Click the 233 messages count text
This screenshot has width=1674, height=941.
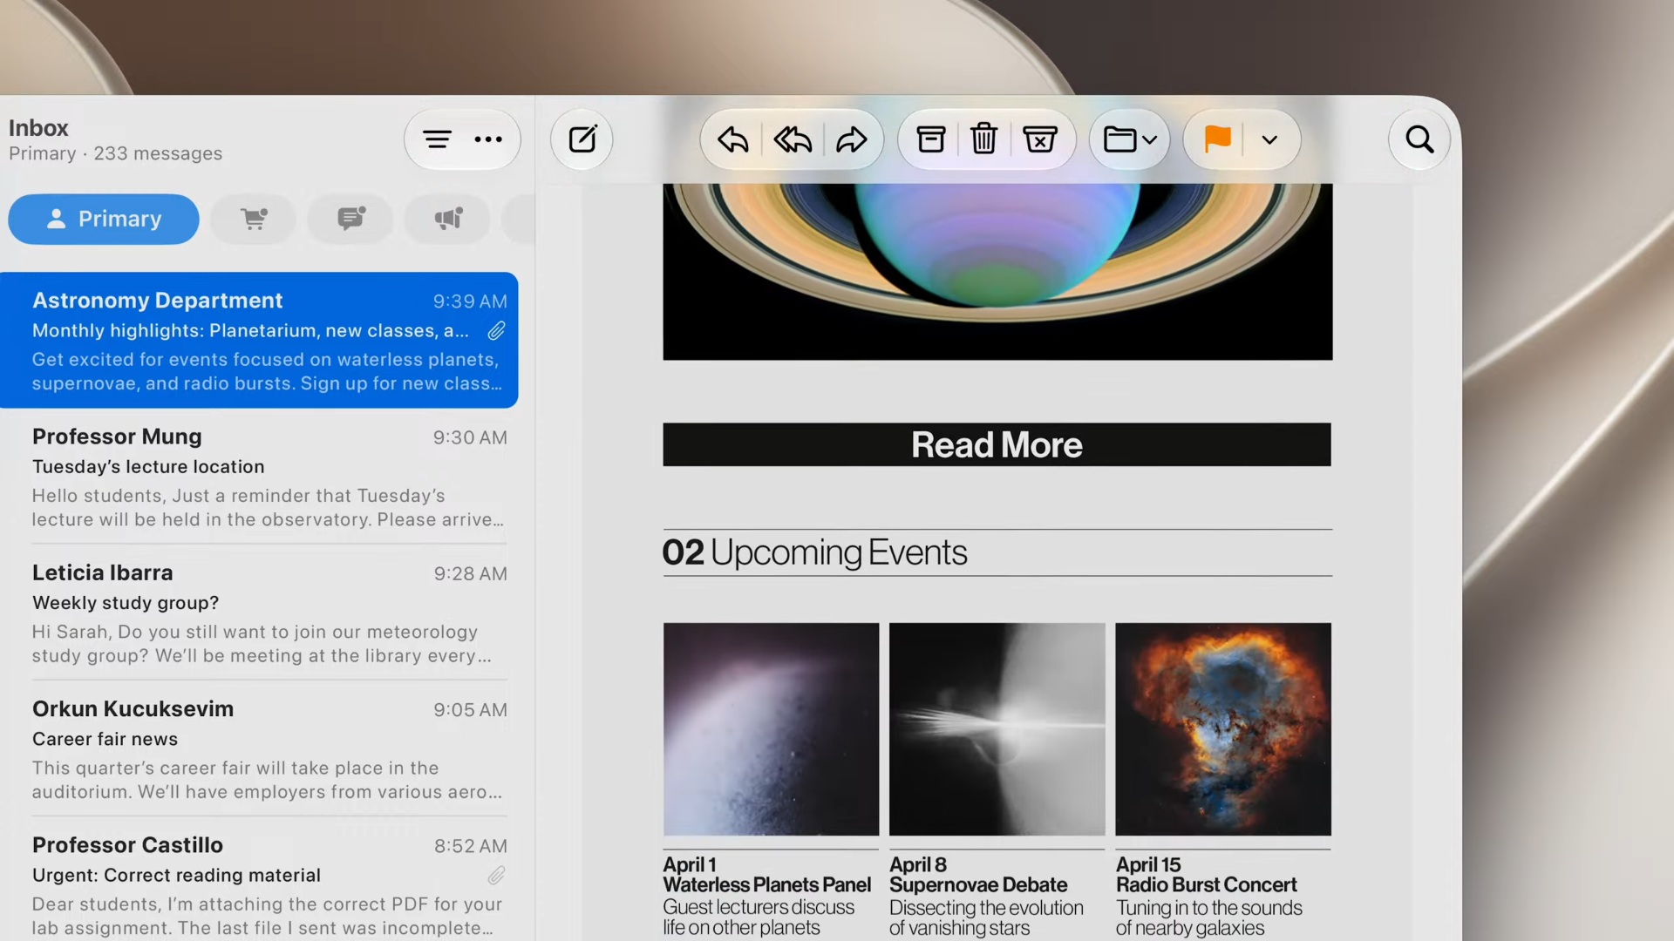[x=158, y=153]
